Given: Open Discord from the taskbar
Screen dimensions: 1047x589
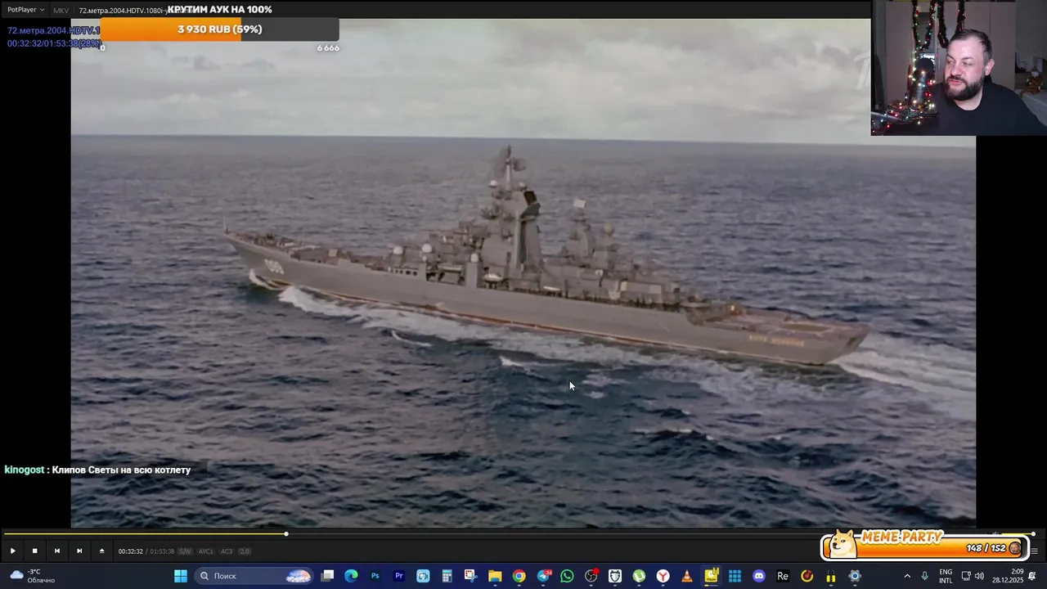Looking at the screenshot, I should pos(759,576).
